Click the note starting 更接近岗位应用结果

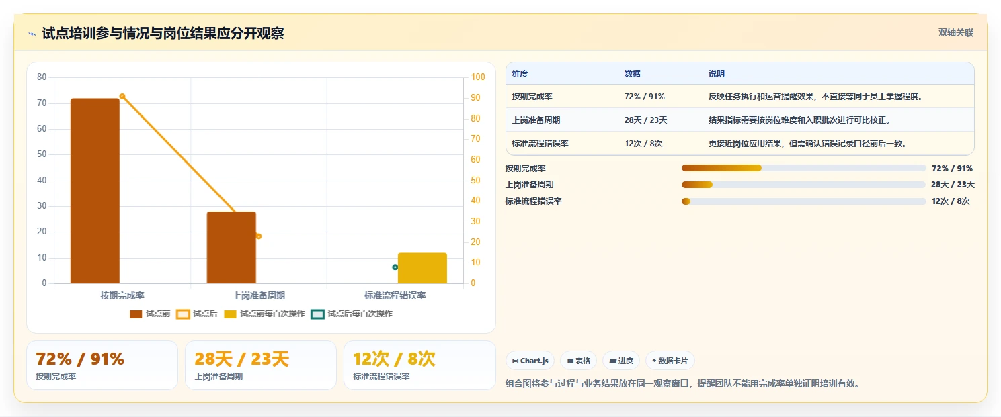807,144
